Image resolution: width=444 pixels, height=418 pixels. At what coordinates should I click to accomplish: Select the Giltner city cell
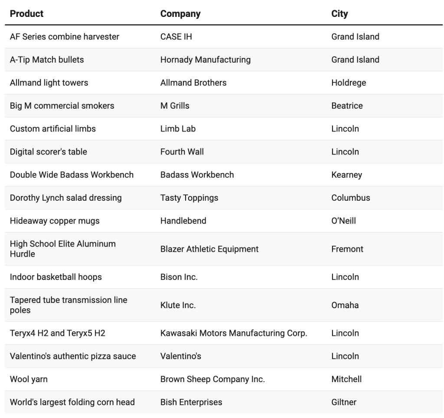click(x=344, y=402)
